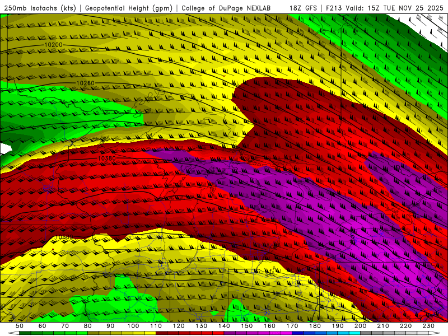Click the 170 value on the legend scale
Screen dimensions: 448x336
pyautogui.click(x=292, y=326)
